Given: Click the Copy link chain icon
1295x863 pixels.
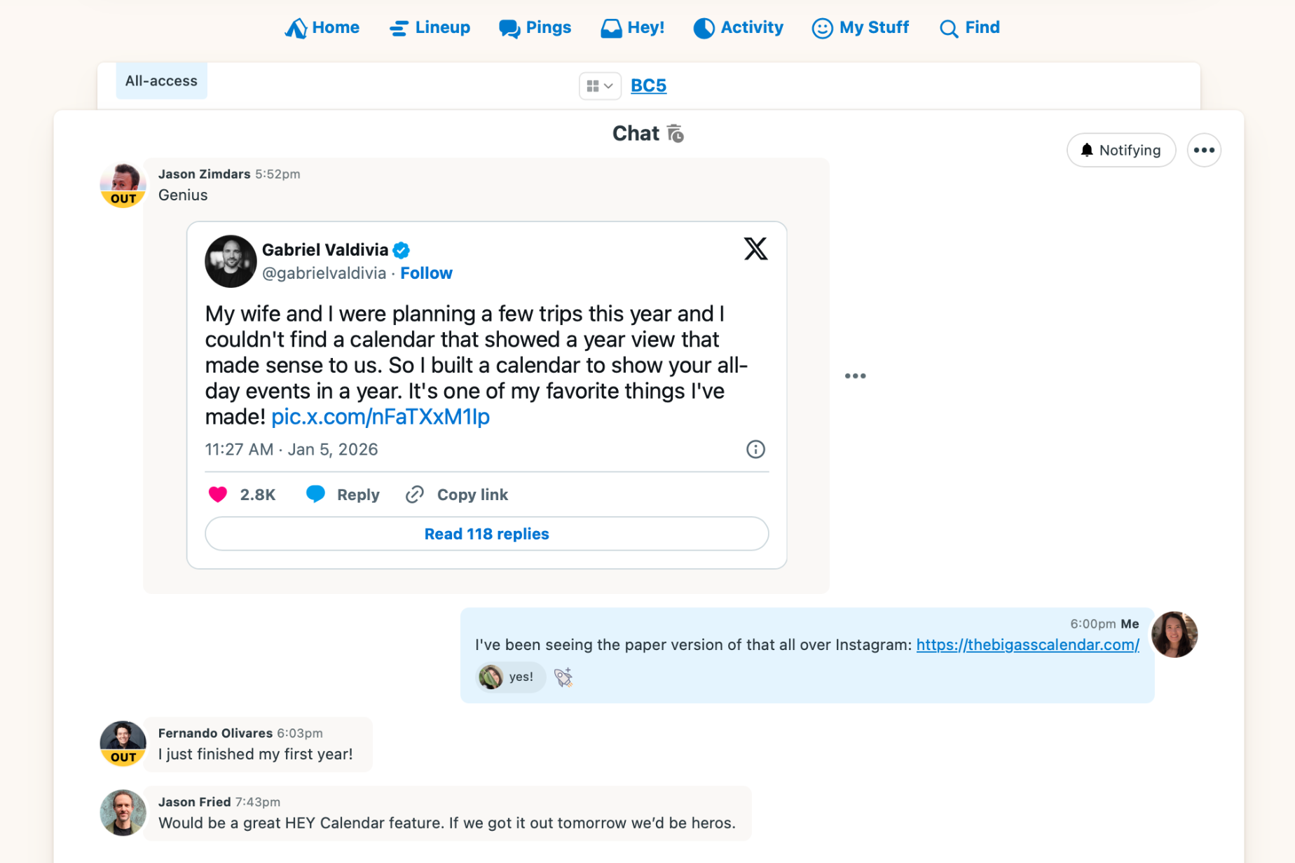Looking at the screenshot, I should [415, 495].
